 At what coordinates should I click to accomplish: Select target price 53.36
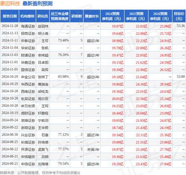[x=181, y=26]
